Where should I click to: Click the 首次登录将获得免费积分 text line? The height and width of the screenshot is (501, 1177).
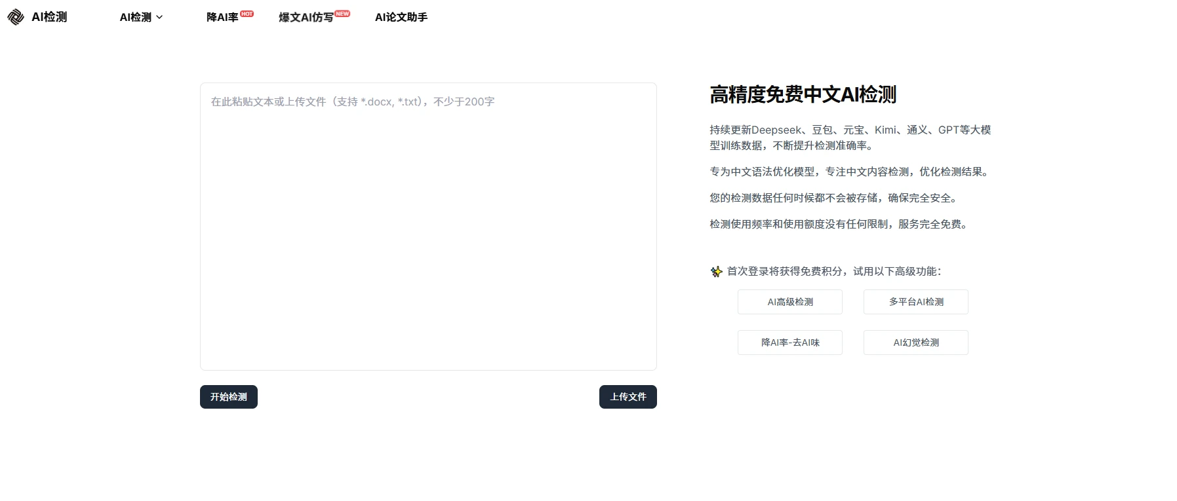click(834, 271)
